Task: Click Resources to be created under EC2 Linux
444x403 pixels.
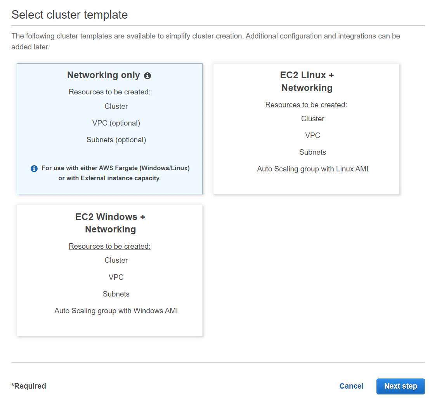Action: [306, 105]
